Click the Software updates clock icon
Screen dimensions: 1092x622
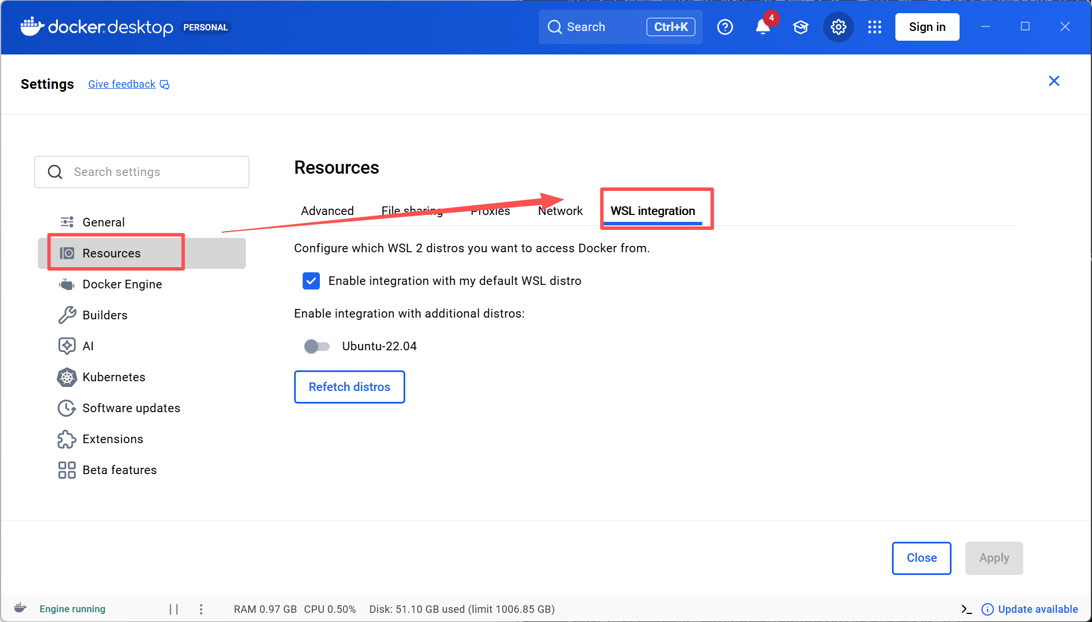coord(67,408)
